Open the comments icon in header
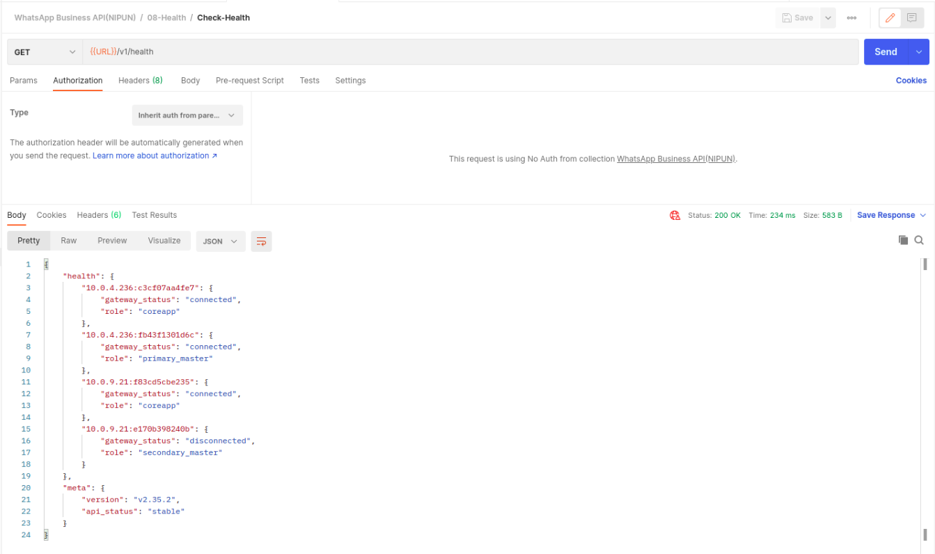 (x=911, y=18)
